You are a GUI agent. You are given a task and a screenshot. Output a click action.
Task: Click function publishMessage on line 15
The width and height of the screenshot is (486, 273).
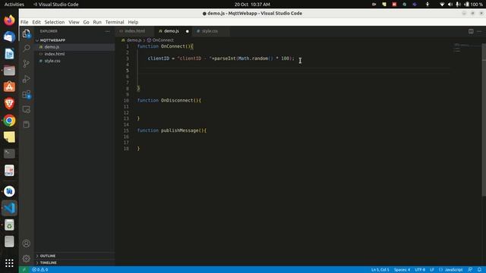coord(172,130)
